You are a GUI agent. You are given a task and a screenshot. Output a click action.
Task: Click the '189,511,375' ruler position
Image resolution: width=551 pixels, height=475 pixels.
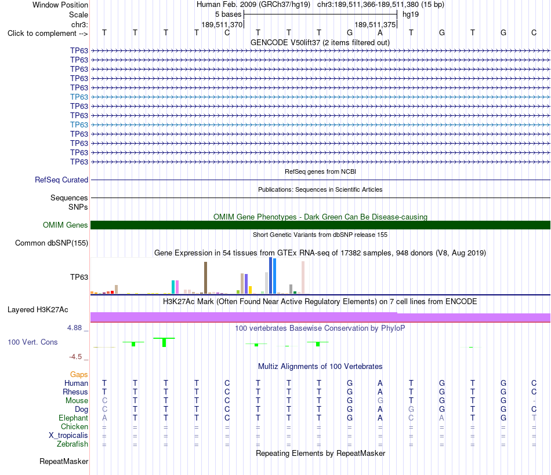pos(375,24)
